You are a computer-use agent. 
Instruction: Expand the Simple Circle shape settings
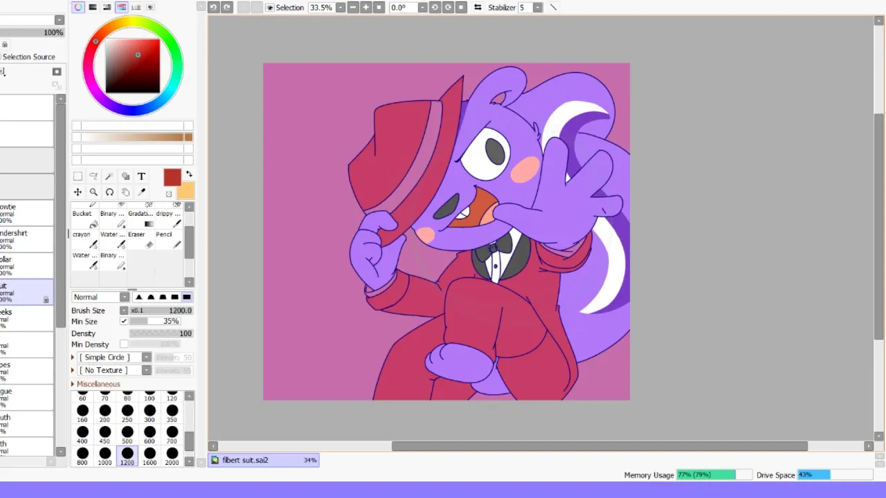[73, 358]
